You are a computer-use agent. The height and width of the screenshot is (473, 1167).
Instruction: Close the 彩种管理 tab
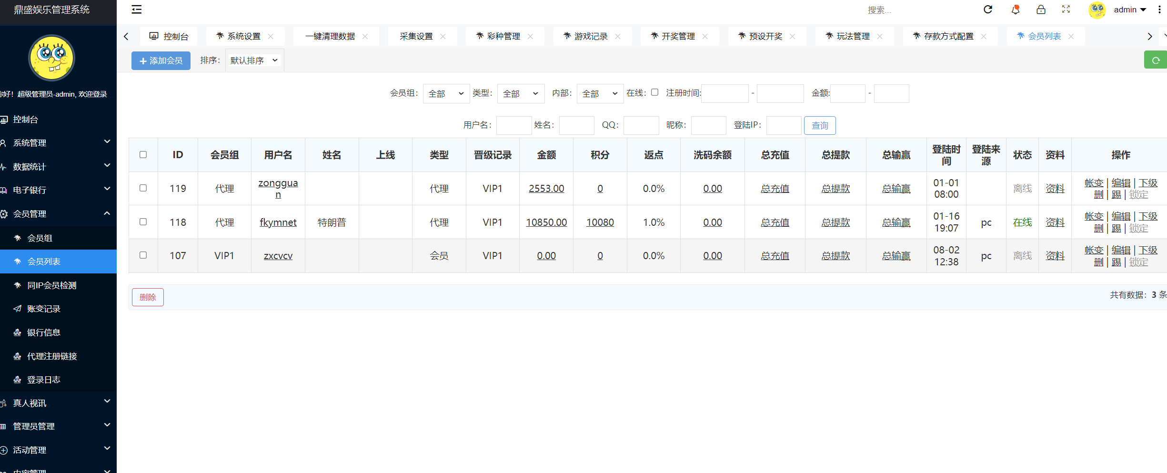point(530,36)
